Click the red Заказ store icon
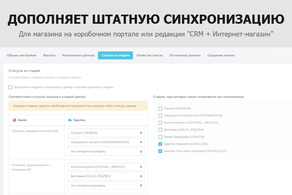292x195 pixels. click(x=14, y=120)
